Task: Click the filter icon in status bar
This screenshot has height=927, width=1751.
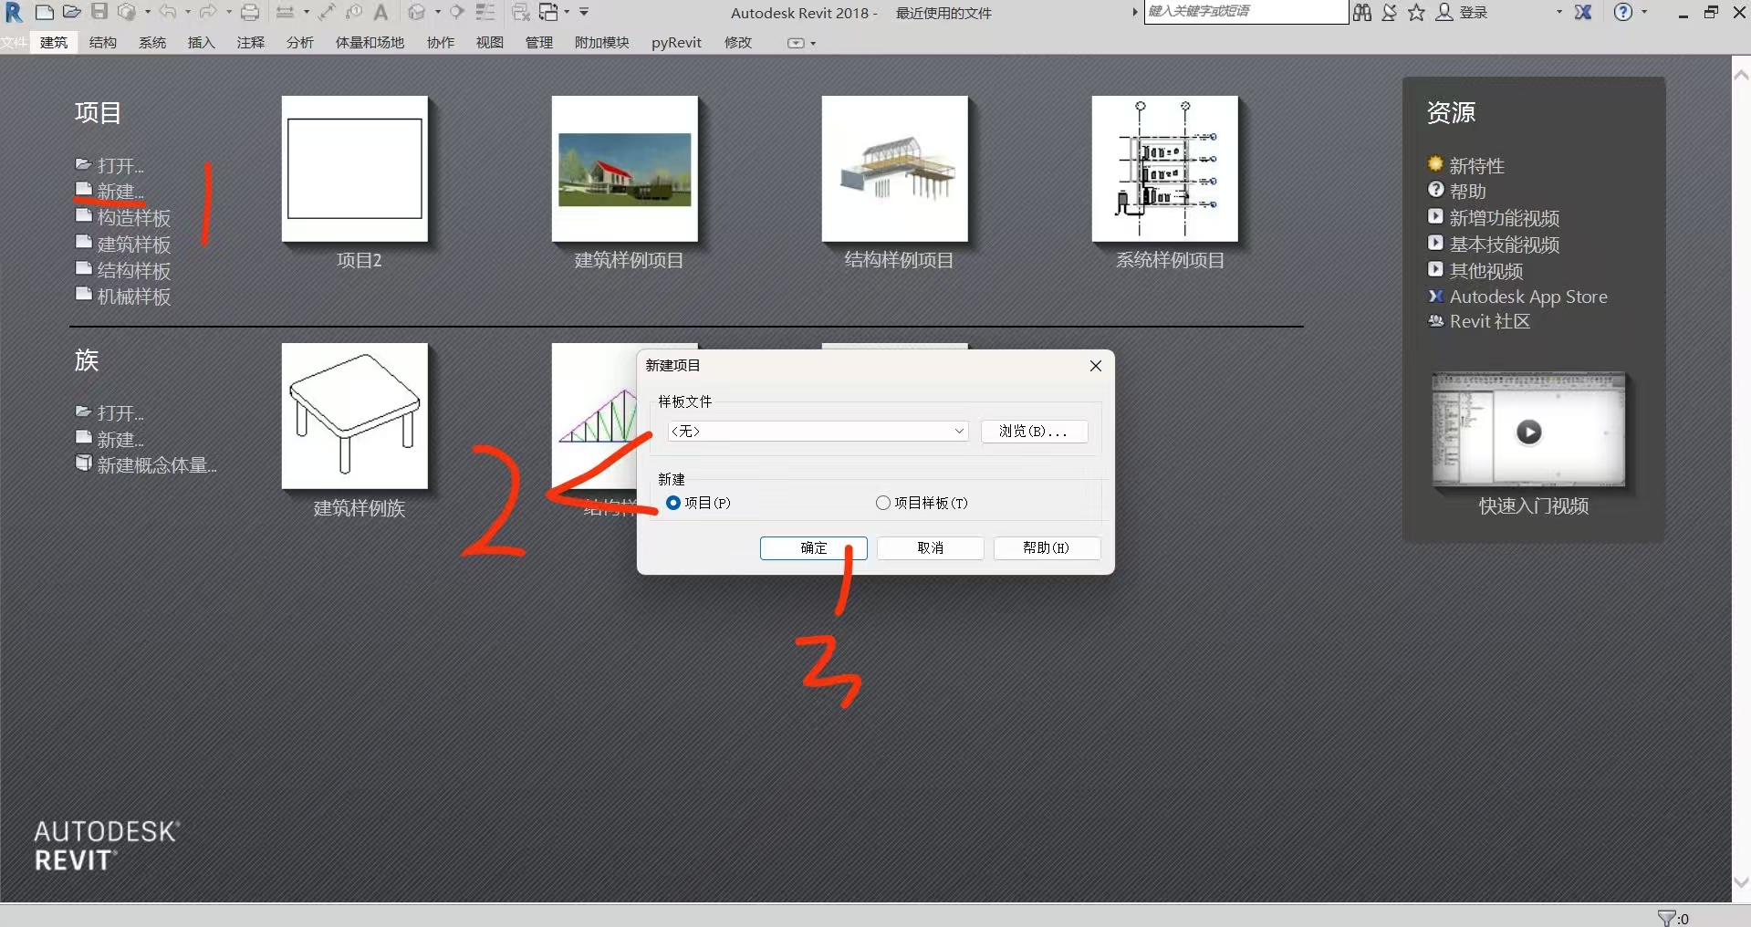Action: [x=1666, y=918]
